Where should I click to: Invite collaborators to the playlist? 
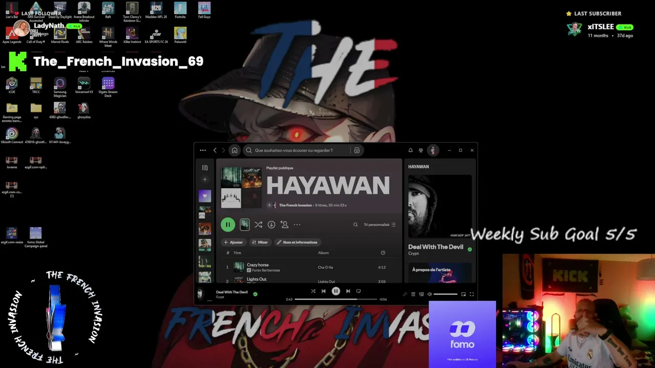(284, 224)
